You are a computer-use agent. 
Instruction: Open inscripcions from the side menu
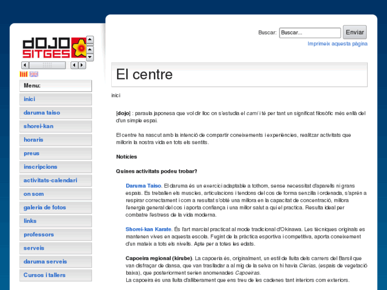click(x=55, y=167)
